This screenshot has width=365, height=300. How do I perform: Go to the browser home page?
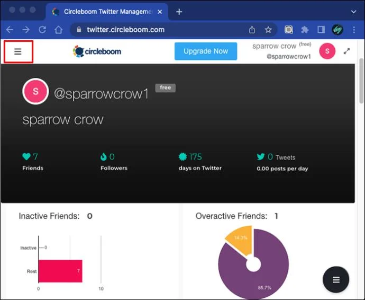click(x=58, y=30)
